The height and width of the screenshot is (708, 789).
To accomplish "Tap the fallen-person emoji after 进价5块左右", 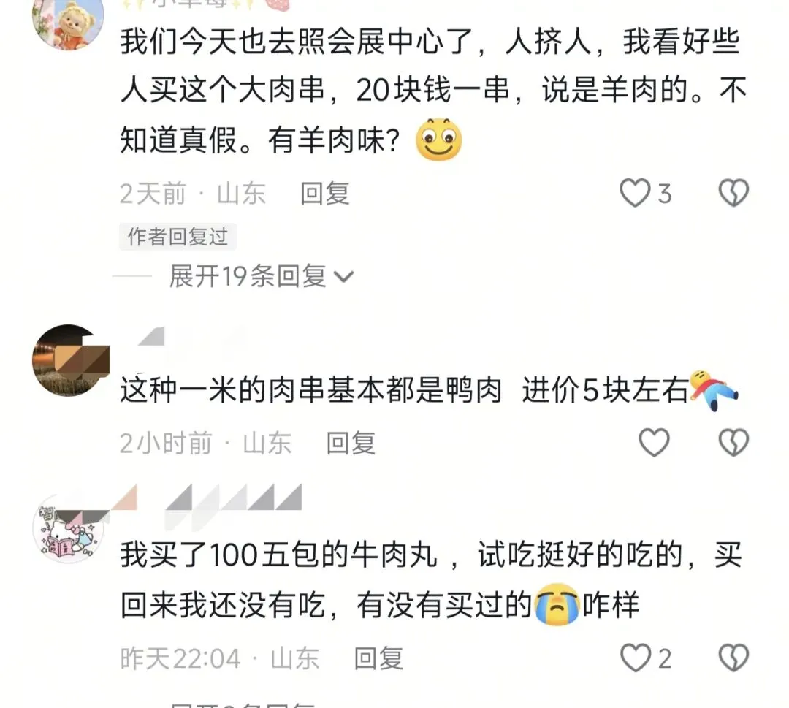I will point(714,390).
